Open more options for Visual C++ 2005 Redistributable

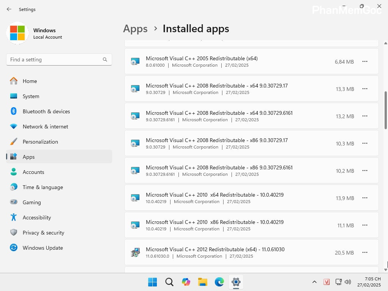[x=365, y=62]
